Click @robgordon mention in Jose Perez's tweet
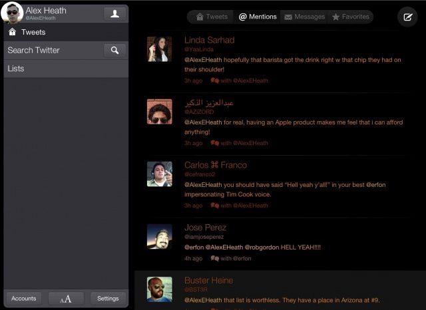This screenshot has width=426, height=310. (x=262, y=247)
